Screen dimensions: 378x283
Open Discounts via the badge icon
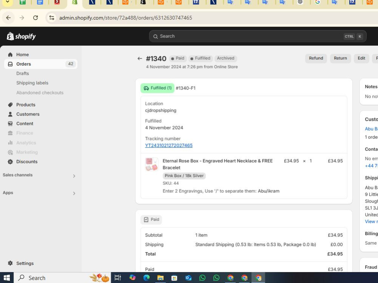click(10, 162)
